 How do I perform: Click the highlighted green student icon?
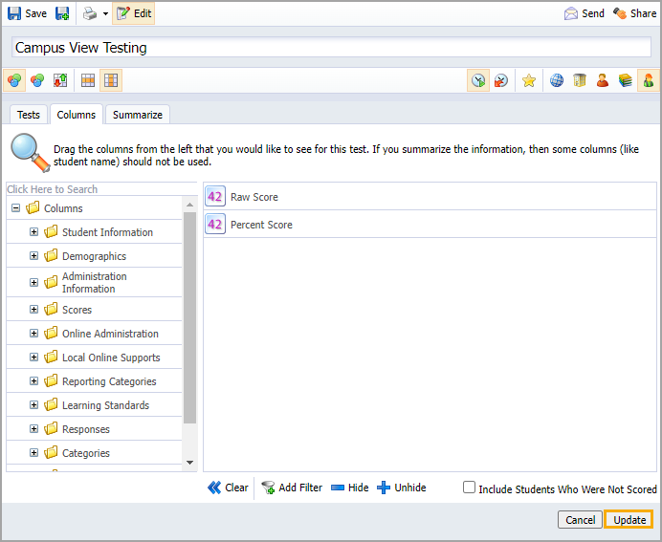tap(649, 80)
